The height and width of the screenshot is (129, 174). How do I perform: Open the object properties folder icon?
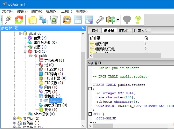32,20
